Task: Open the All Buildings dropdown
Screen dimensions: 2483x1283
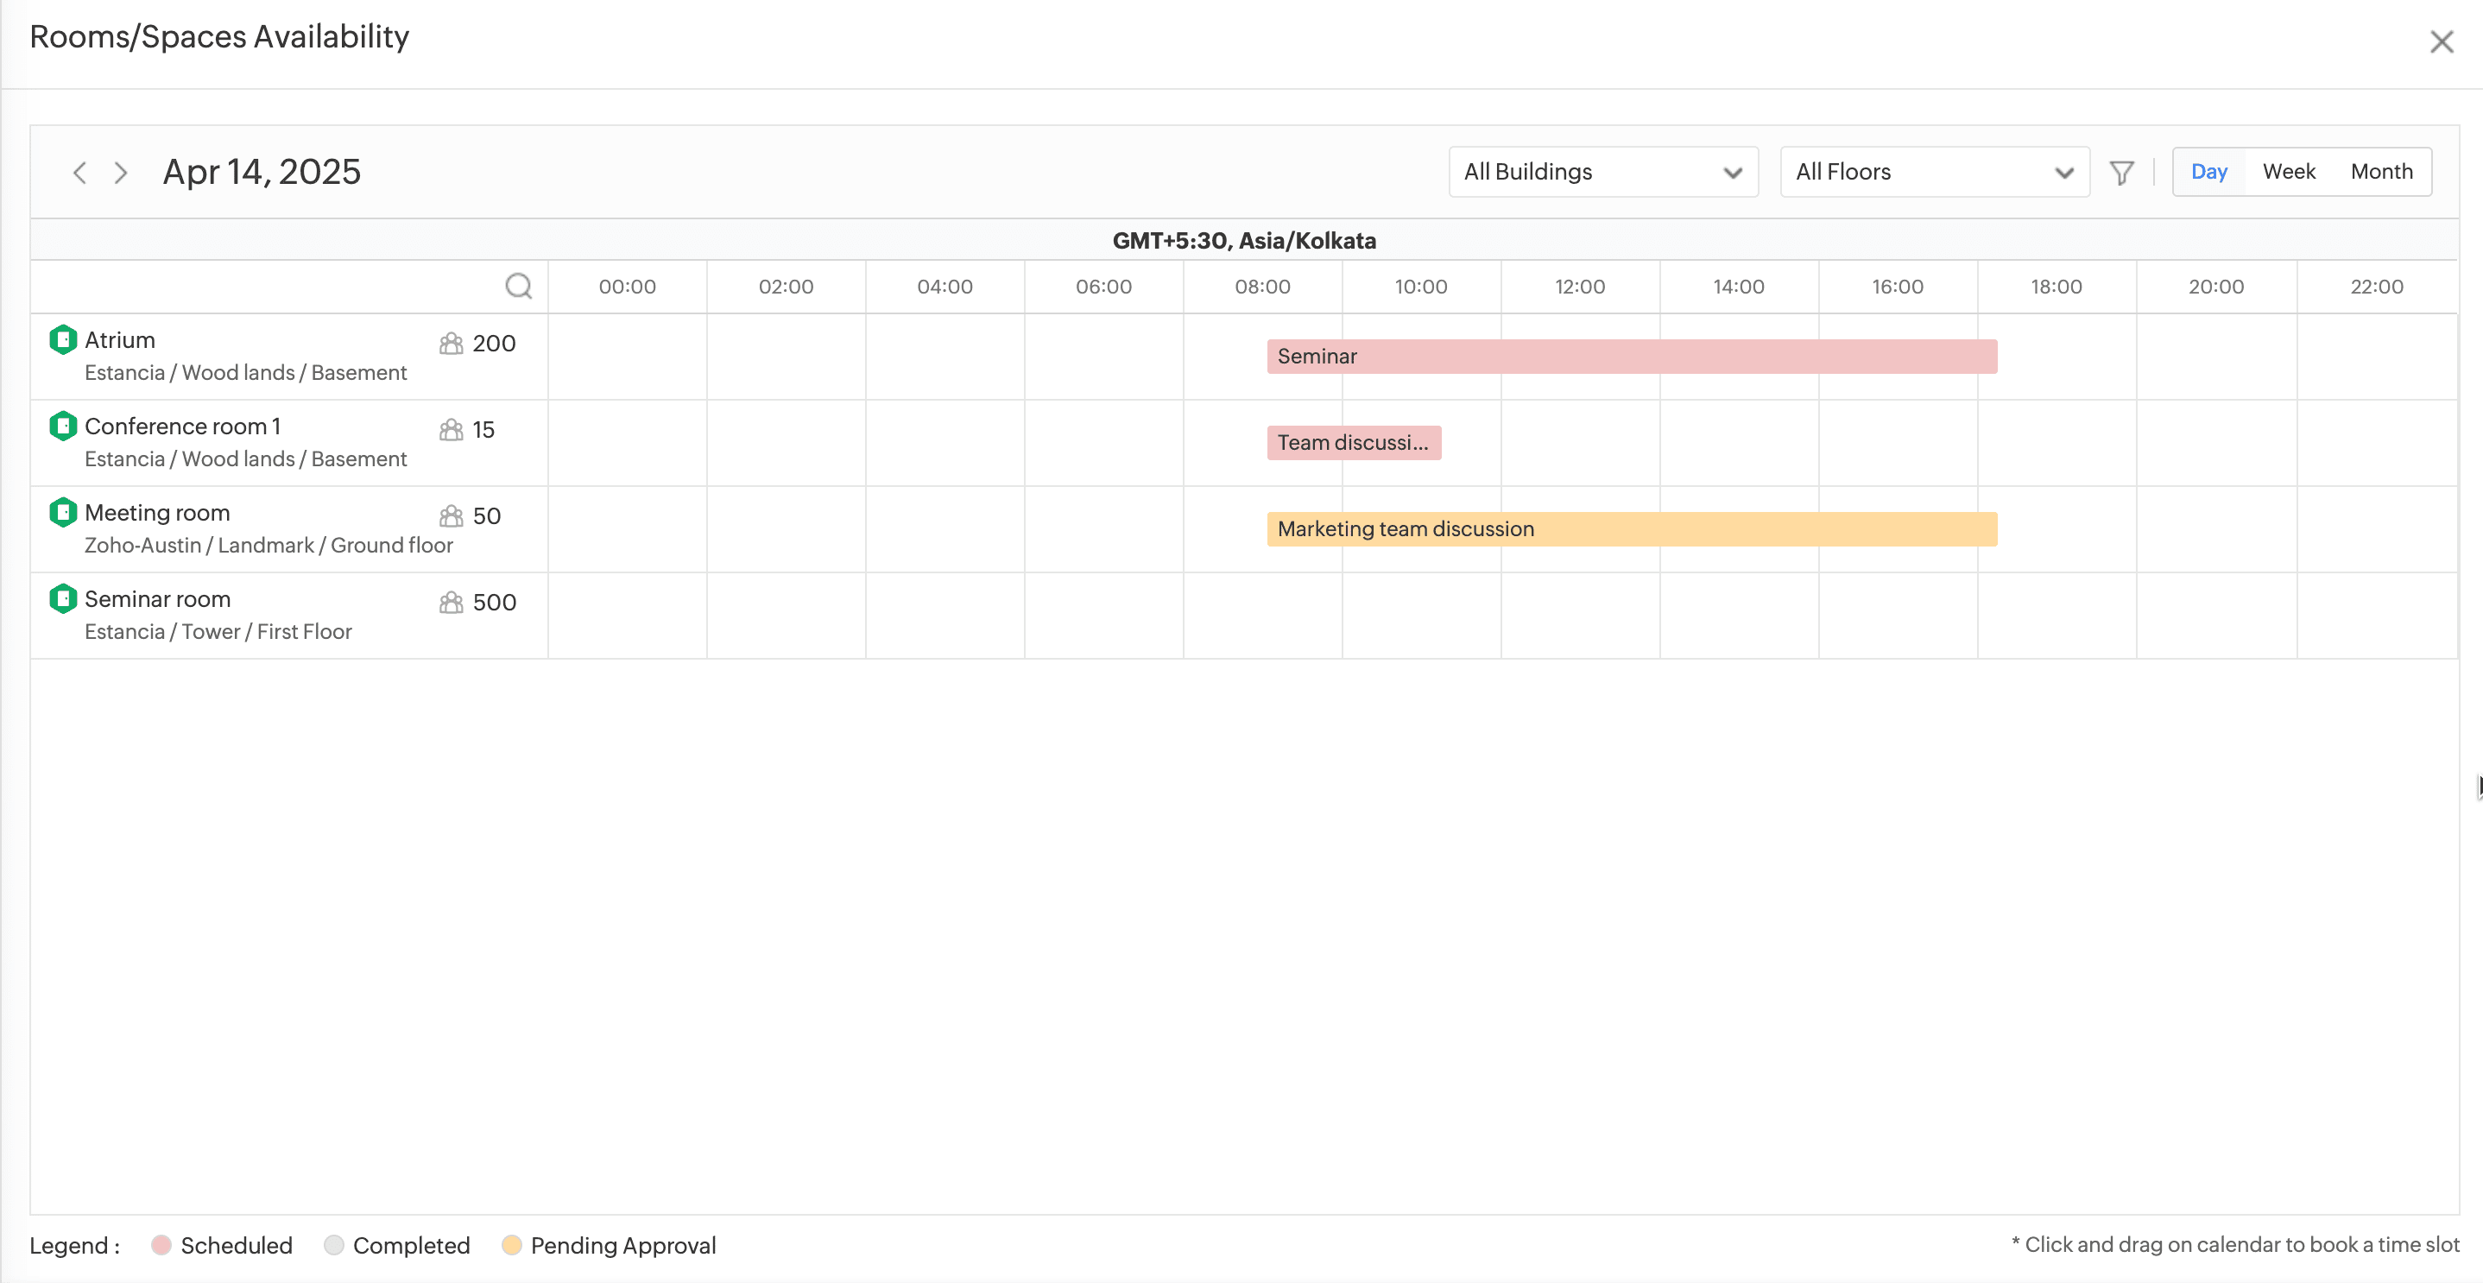Action: (x=1602, y=173)
